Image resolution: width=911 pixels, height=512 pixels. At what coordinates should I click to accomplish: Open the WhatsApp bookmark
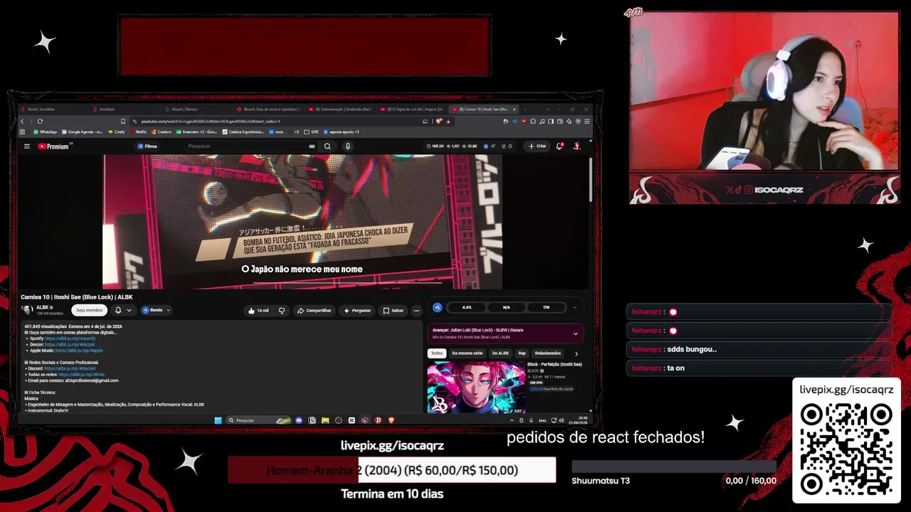(x=44, y=132)
